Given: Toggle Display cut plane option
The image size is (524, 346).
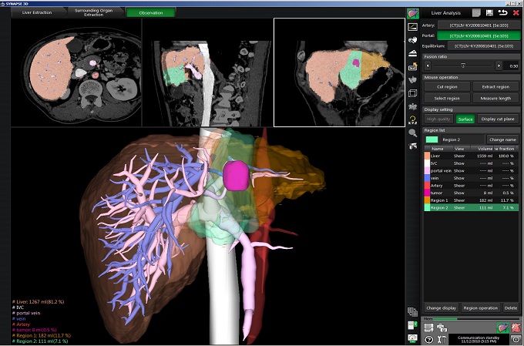Looking at the screenshot, I should [x=499, y=119].
